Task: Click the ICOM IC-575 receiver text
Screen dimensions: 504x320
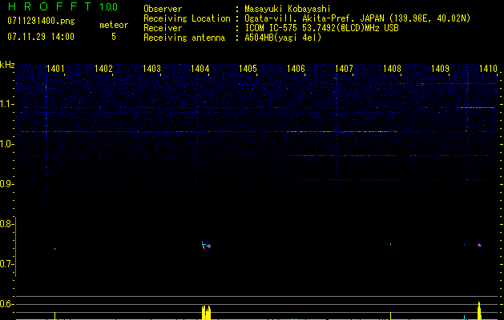Action: click(321, 28)
